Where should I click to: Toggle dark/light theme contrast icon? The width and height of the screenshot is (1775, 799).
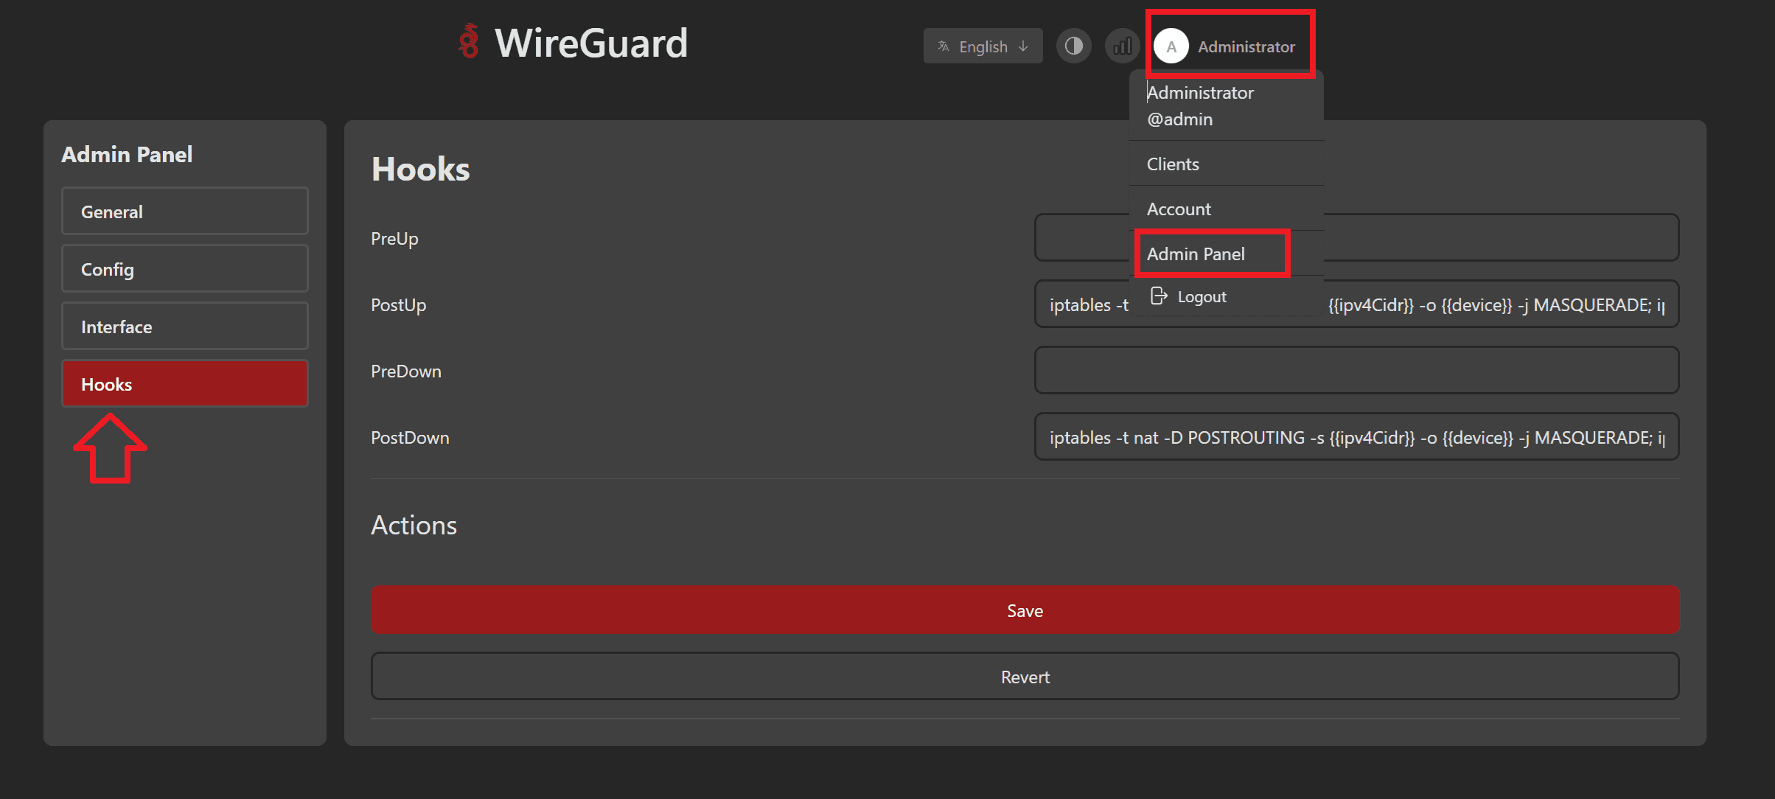point(1073,46)
